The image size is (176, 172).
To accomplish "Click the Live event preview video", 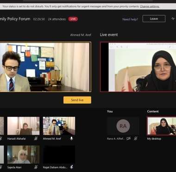I will [138, 67].
